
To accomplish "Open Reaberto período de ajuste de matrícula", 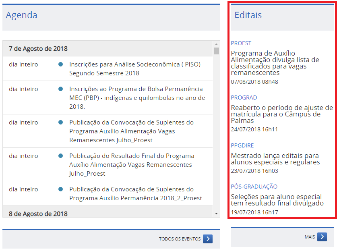I will (282, 114).
